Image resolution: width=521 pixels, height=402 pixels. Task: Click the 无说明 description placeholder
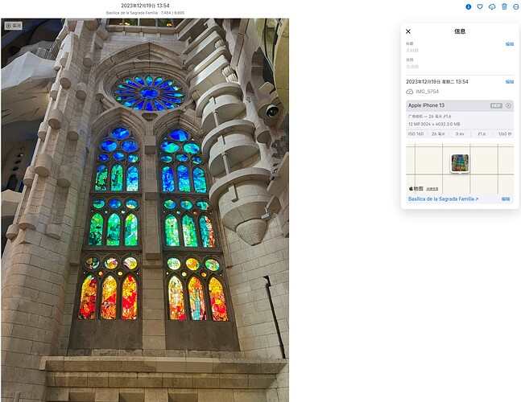coord(412,67)
